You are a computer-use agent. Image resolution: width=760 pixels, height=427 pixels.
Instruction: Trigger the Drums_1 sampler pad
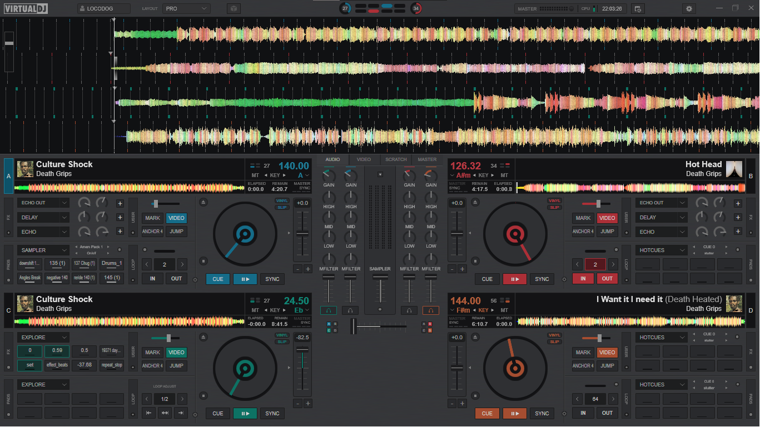pos(112,264)
